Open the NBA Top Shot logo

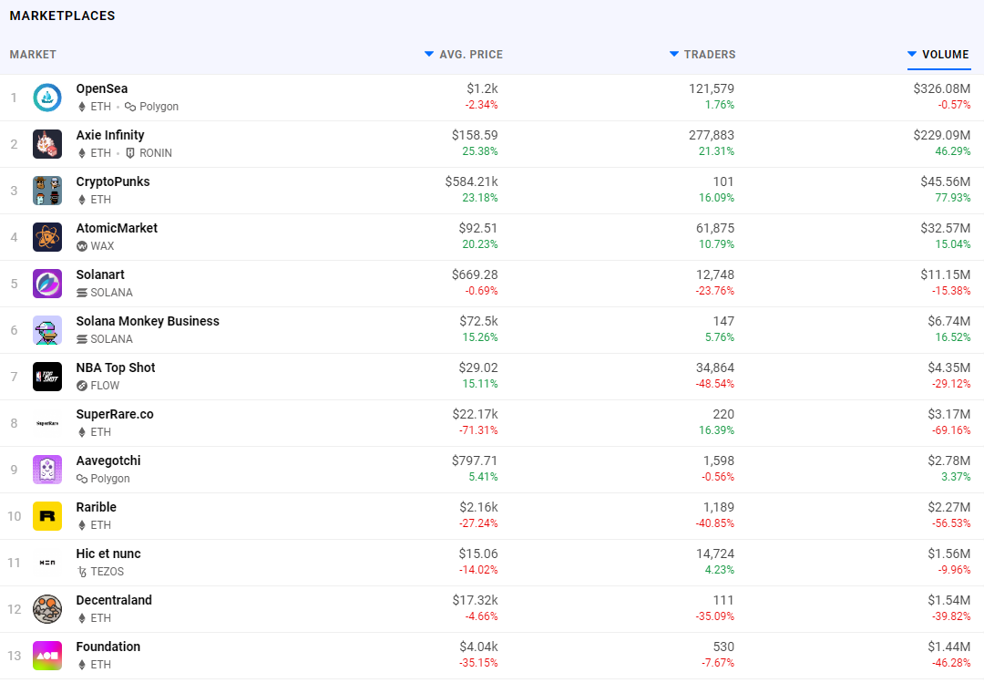click(47, 377)
